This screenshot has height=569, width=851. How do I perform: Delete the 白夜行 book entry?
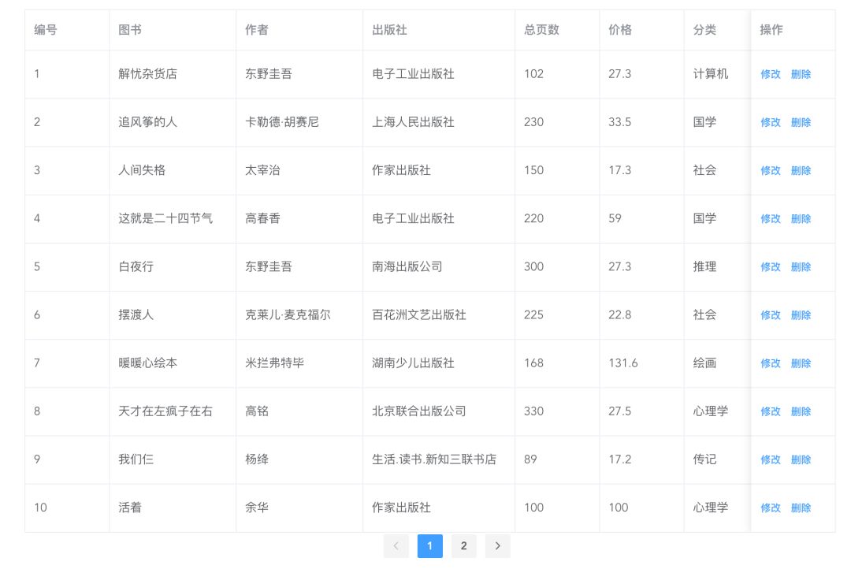click(x=801, y=267)
